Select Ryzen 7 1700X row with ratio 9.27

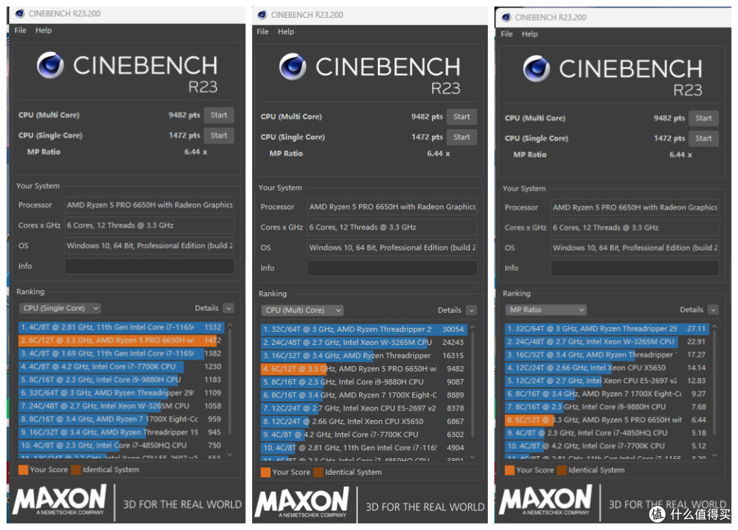tap(607, 393)
